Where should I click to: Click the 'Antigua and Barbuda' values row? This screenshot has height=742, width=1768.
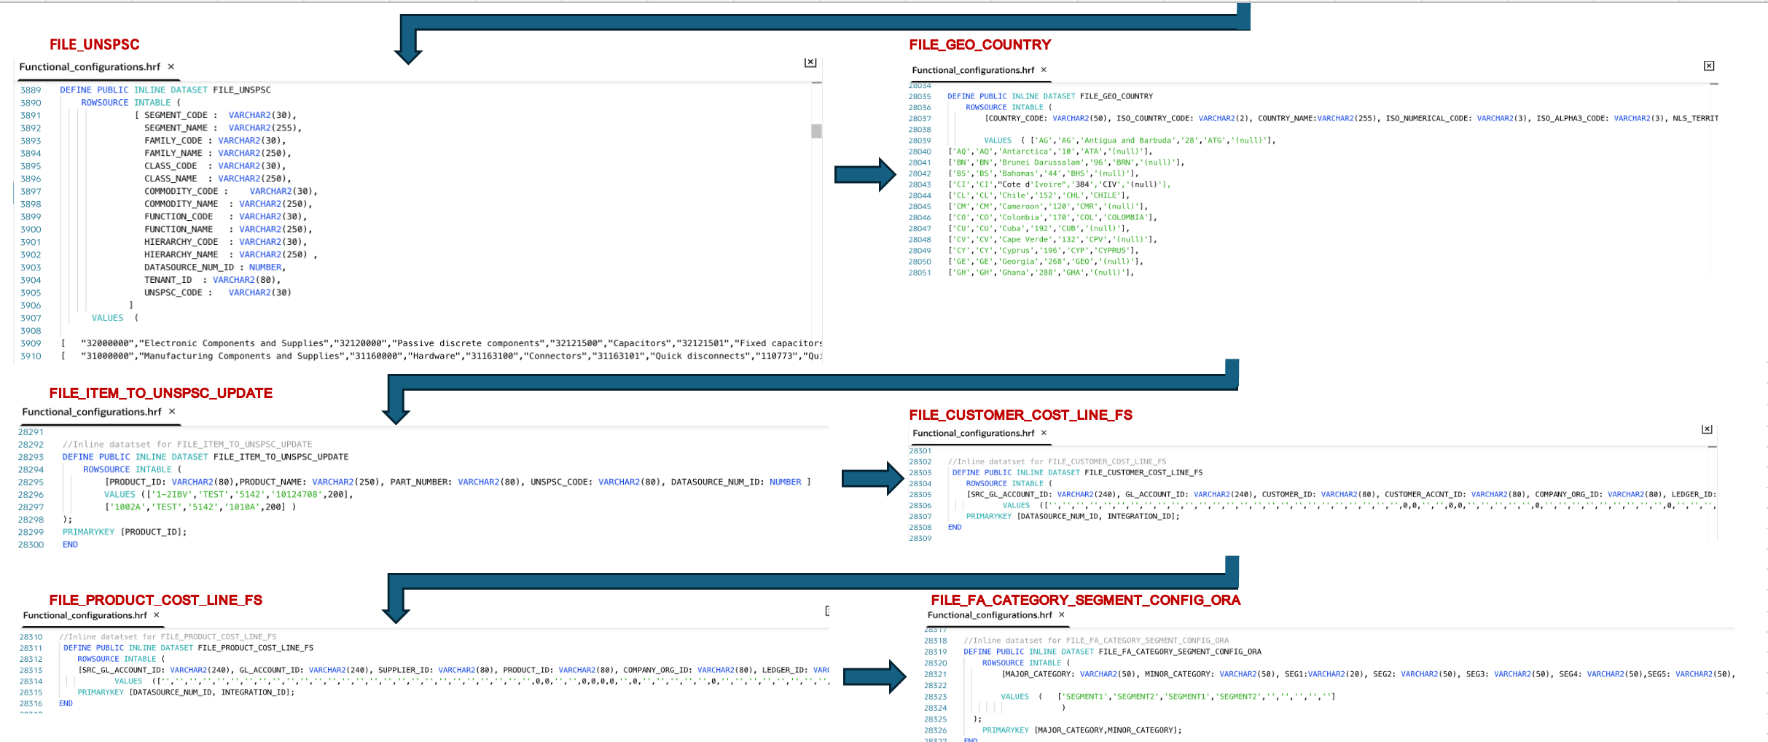click(1130, 140)
